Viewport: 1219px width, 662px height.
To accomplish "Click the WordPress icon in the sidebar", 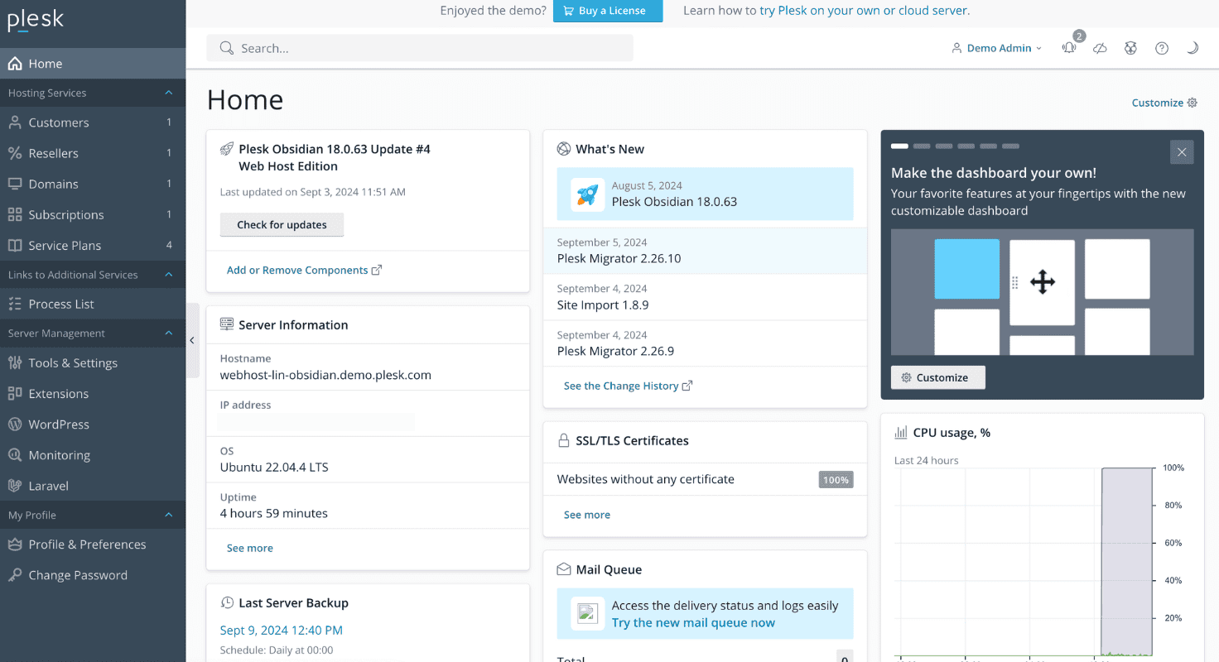I will click(x=16, y=424).
